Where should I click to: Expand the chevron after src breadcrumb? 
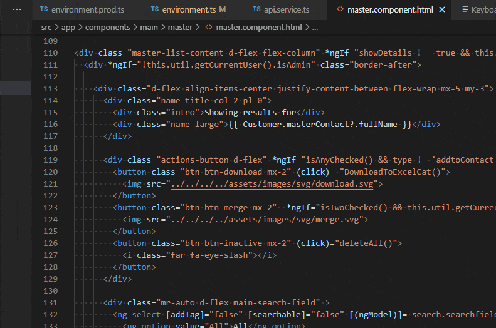tap(56, 28)
